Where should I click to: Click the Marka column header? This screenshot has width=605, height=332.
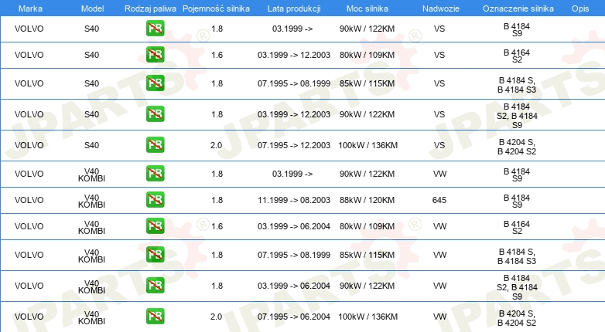30,8
